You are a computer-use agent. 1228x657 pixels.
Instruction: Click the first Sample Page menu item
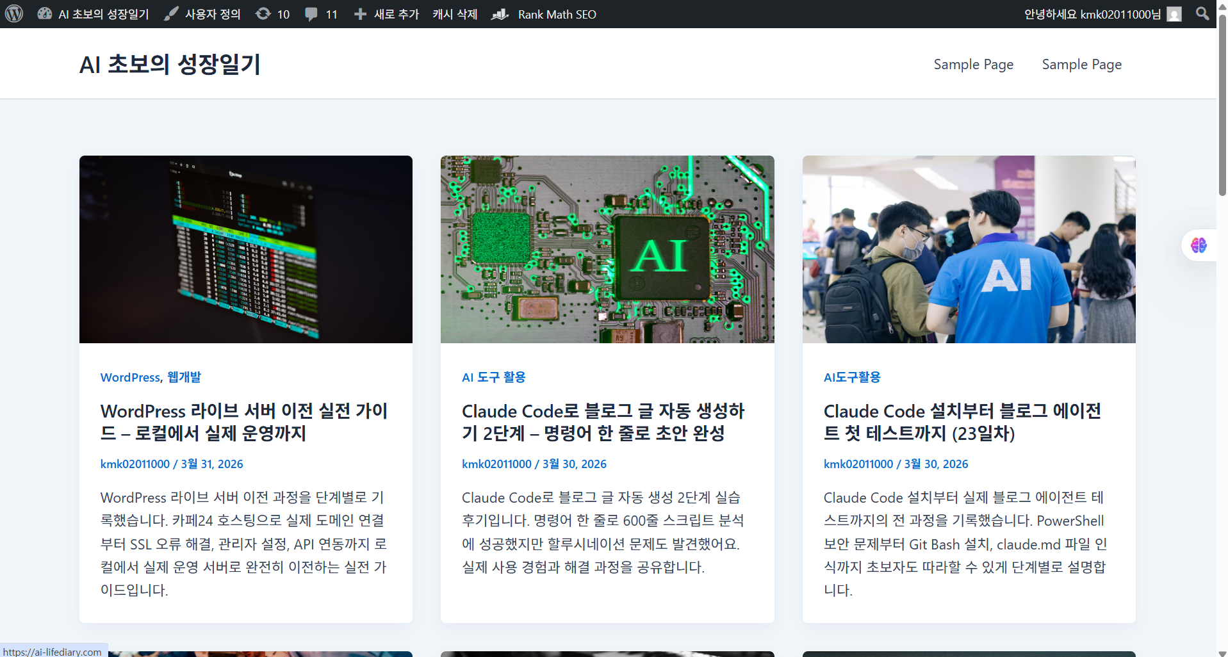pyautogui.click(x=973, y=64)
